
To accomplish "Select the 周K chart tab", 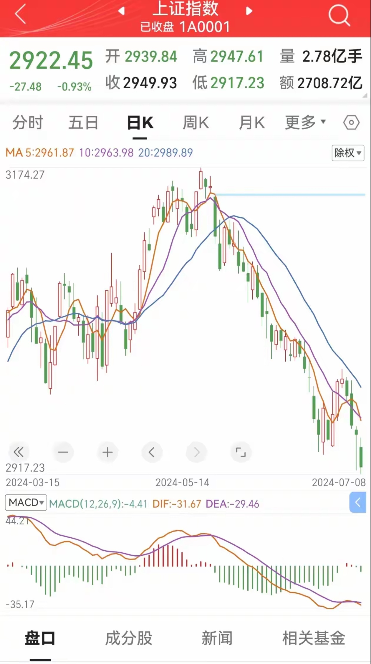I will coord(196,122).
